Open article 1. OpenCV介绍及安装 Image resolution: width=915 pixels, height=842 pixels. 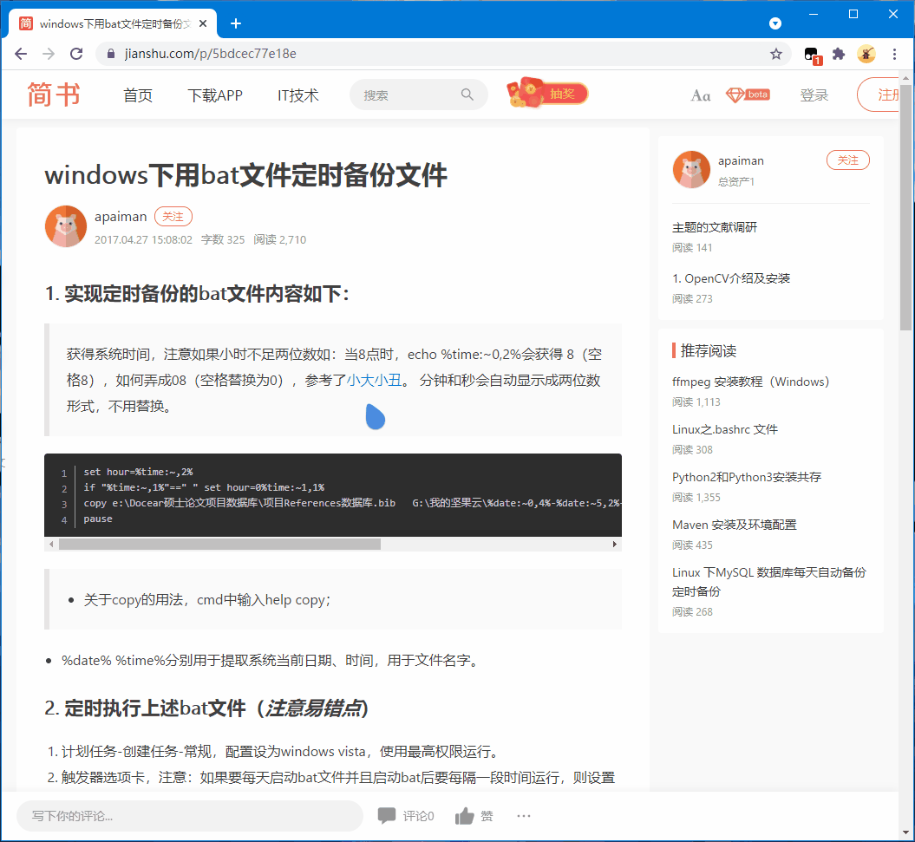click(731, 278)
